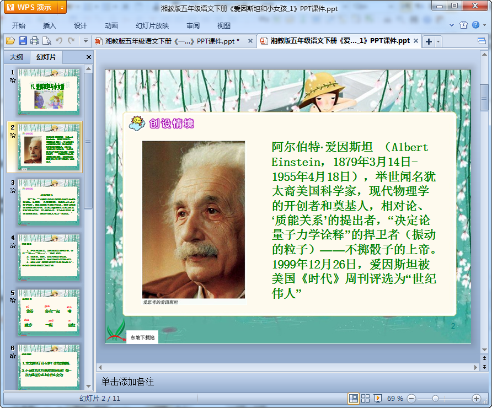492x408 pixels.
Task: Click the new tab plus button
Action: [x=429, y=41]
